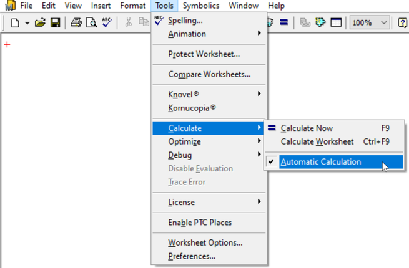Click the Help question mark icon
The height and width of the screenshot is (268, 409).
pyautogui.click(x=403, y=23)
